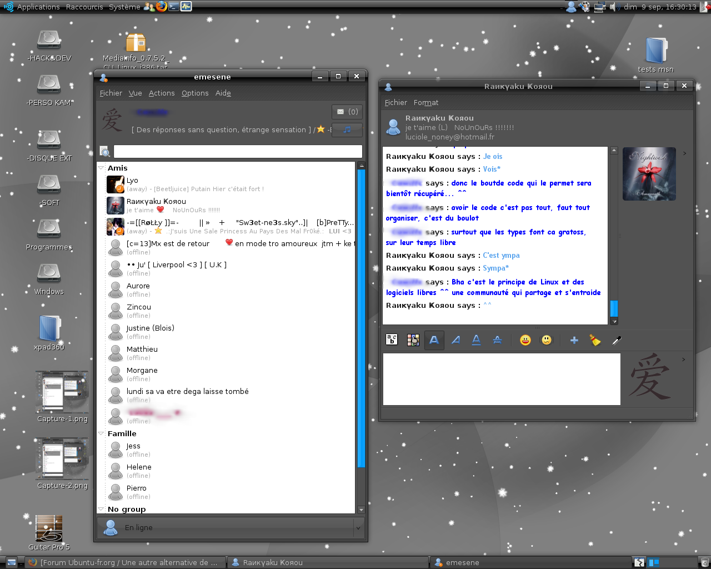Clear the conversation with the broom icon

pyautogui.click(x=595, y=340)
